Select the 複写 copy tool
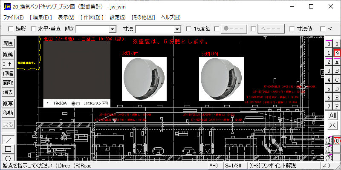Screen dimensions: 341x170 pos(8,103)
